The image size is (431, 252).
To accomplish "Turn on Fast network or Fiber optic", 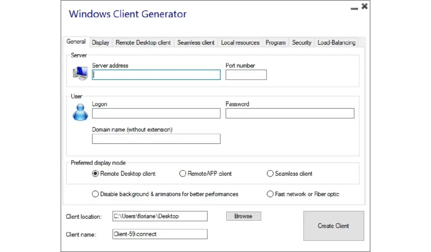I will click(270, 194).
